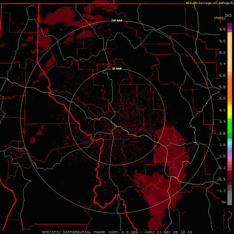Click the 50 NMI range ring label
This screenshot has height=234, width=234.
pos(117,69)
